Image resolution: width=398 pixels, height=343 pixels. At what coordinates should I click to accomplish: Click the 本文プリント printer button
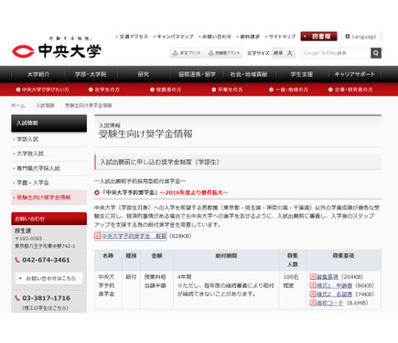pos(187,53)
